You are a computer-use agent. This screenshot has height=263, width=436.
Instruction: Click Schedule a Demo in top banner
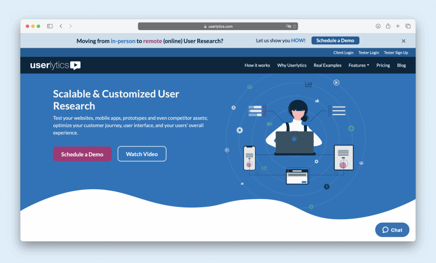tap(335, 40)
